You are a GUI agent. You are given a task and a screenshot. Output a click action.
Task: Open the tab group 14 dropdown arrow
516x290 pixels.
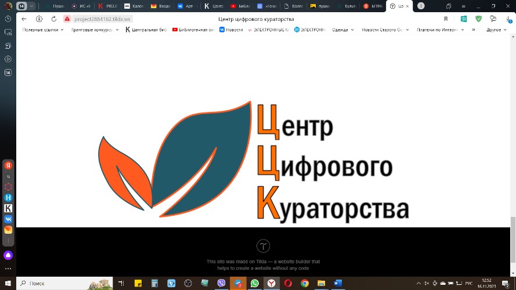pyautogui.click(x=31, y=6)
